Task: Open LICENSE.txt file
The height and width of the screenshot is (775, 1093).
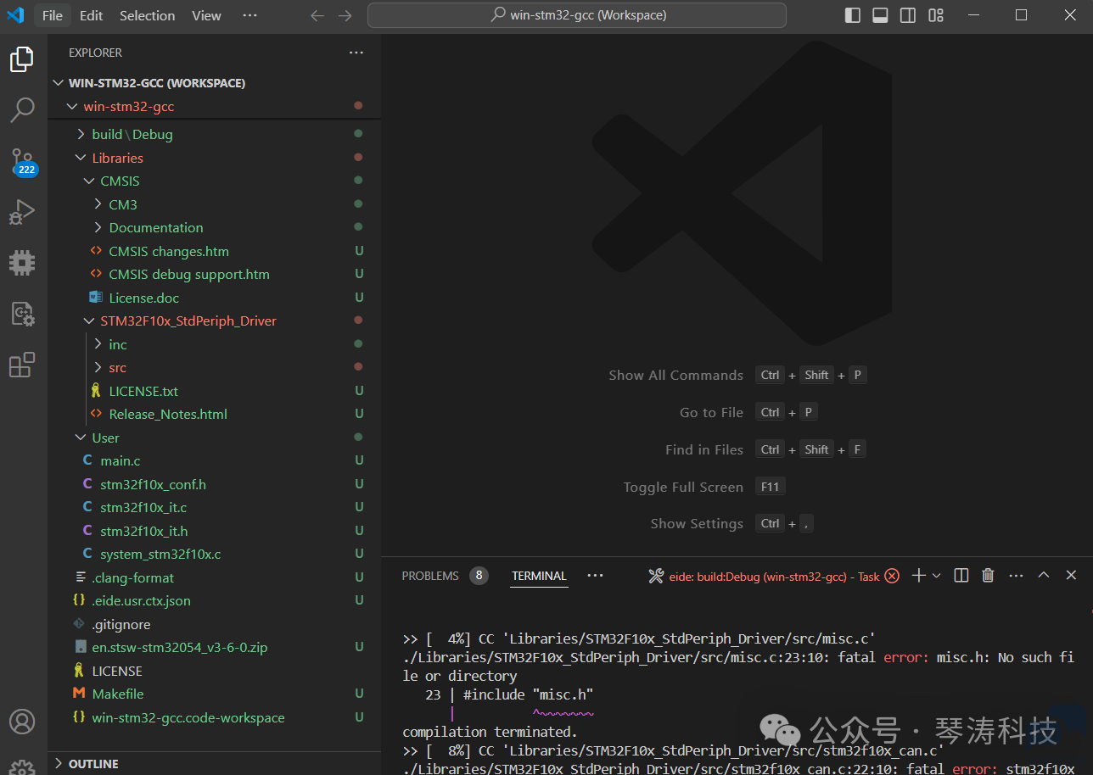Action: [214, 391]
